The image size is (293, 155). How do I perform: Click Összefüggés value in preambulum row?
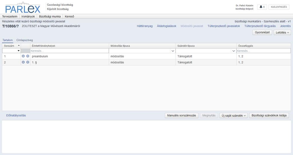click(x=241, y=56)
